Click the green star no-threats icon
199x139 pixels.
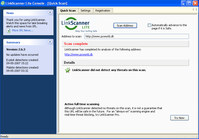[x=68, y=70]
